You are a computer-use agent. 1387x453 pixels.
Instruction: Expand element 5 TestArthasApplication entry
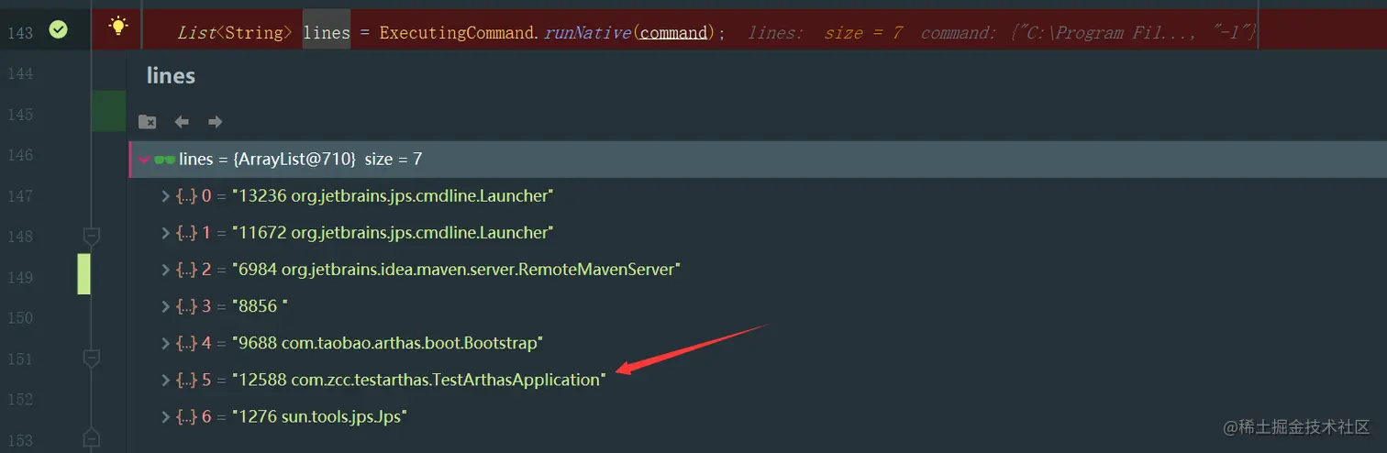pos(165,380)
